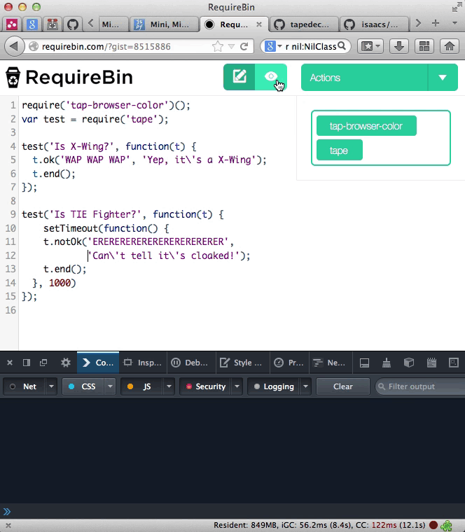Toggle split console icon

point(364,363)
